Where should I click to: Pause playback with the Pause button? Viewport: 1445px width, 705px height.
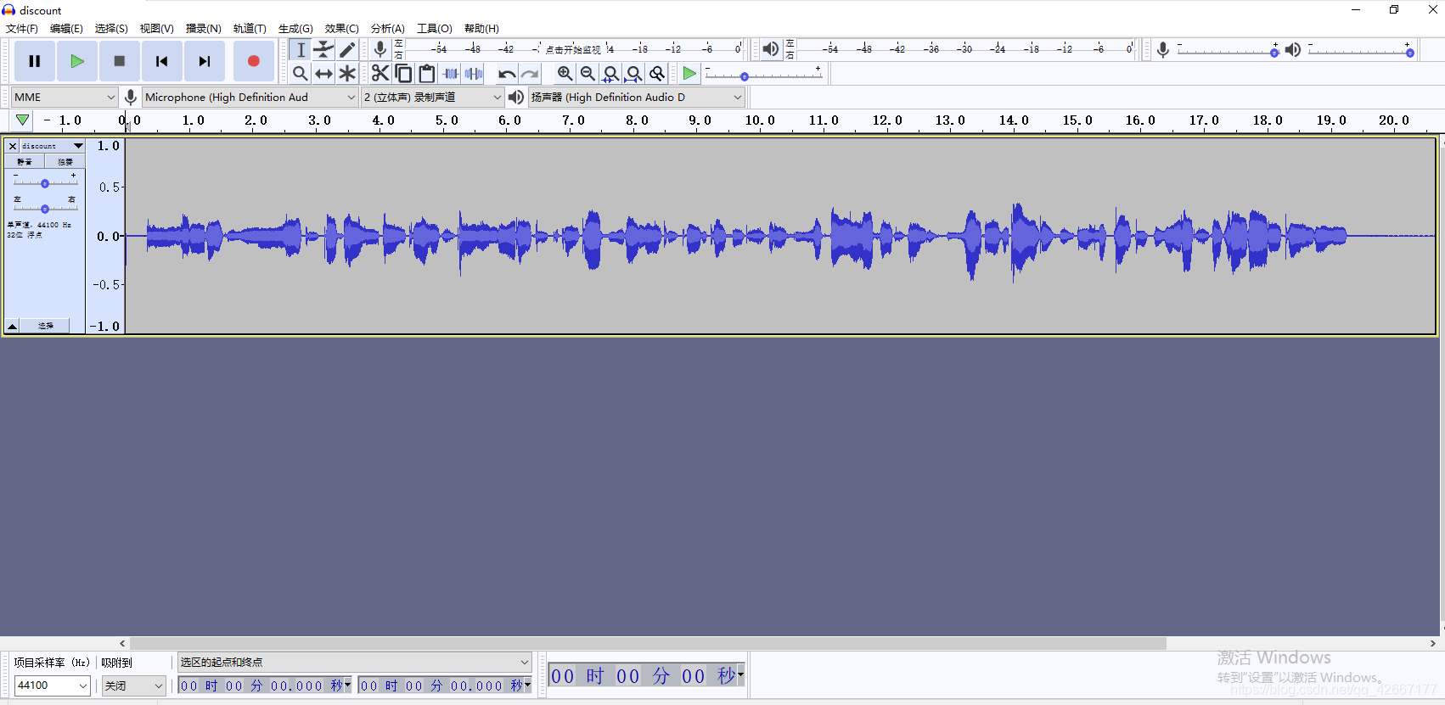(35, 61)
